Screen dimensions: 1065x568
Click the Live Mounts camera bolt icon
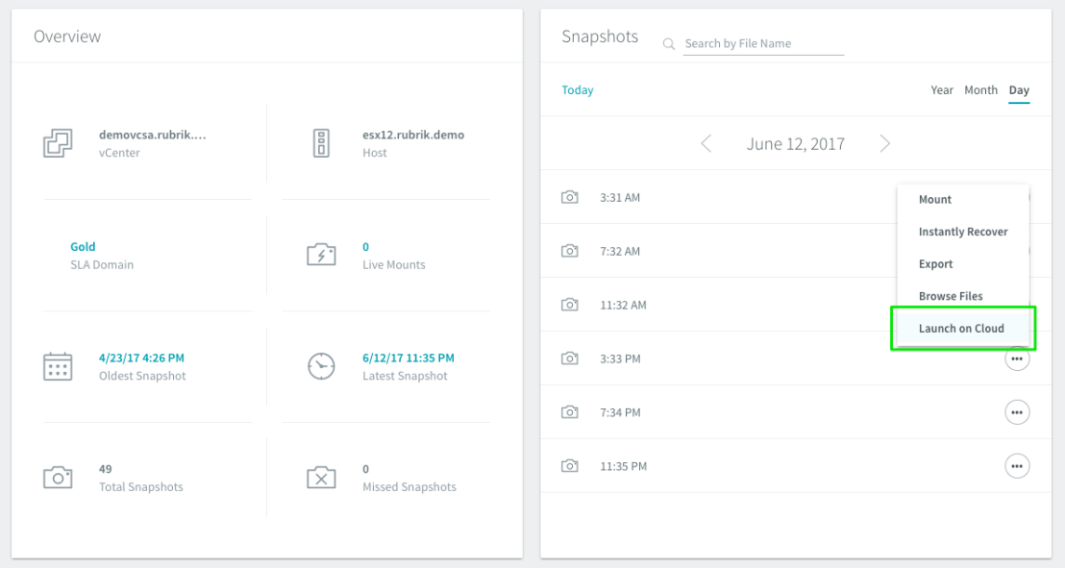(321, 255)
